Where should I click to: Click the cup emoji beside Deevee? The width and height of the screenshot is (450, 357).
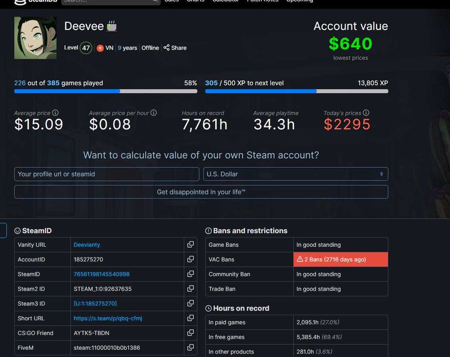click(112, 26)
